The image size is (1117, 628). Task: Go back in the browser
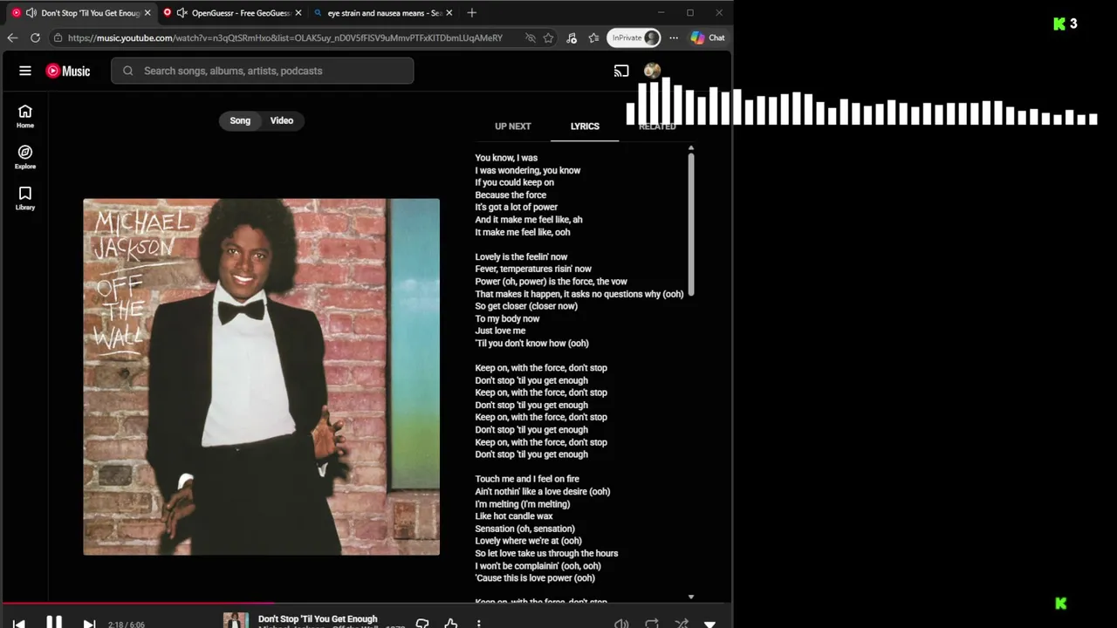pos(12,38)
